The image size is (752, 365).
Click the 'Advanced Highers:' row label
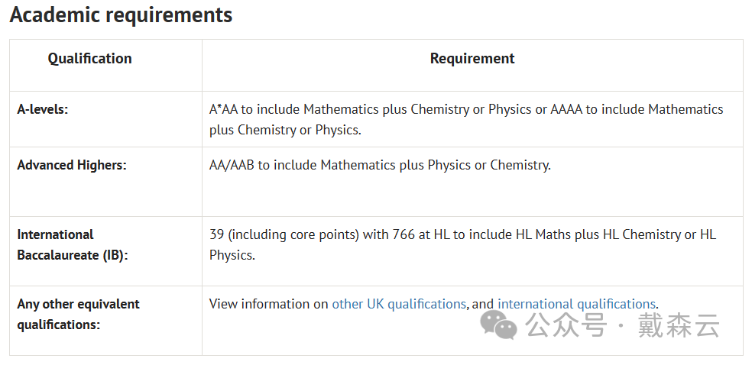(72, 165)
